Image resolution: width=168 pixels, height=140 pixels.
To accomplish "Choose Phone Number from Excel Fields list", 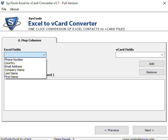I will 25,60.
